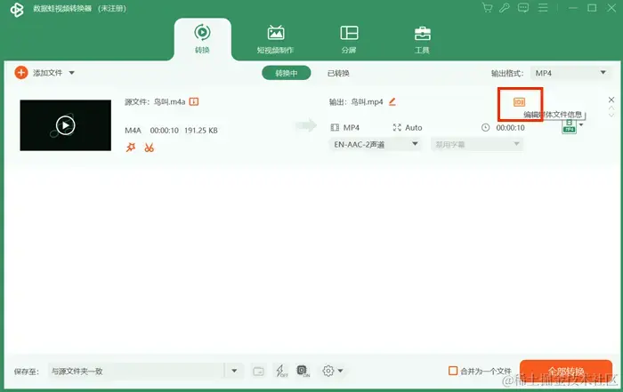Expand the 添加文件 dropdown arrow
Viewport: 623px width, 392px height.
coord(71,73)
